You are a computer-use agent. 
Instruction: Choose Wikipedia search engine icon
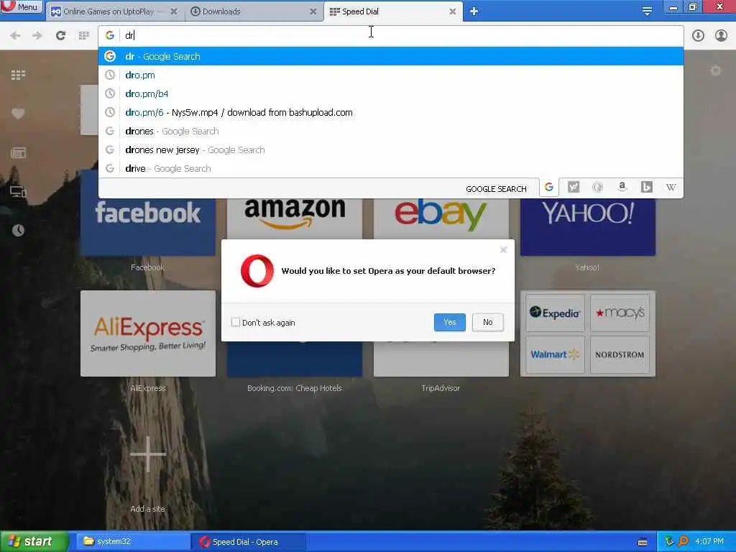pyautogui.click(x=671, y=188)
